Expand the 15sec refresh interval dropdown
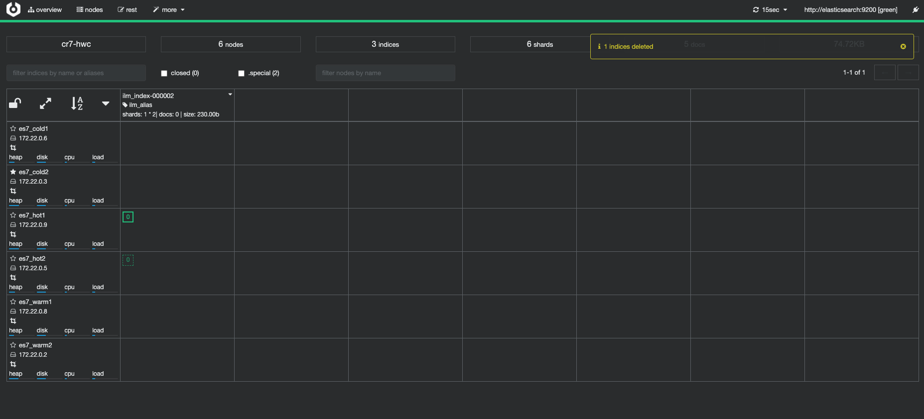This screenshot has height=419, width=924. [x=770, y=10]
